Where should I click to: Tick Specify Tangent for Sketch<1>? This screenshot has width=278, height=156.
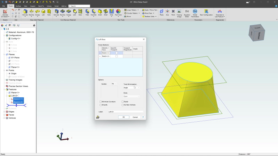point(116,53)
